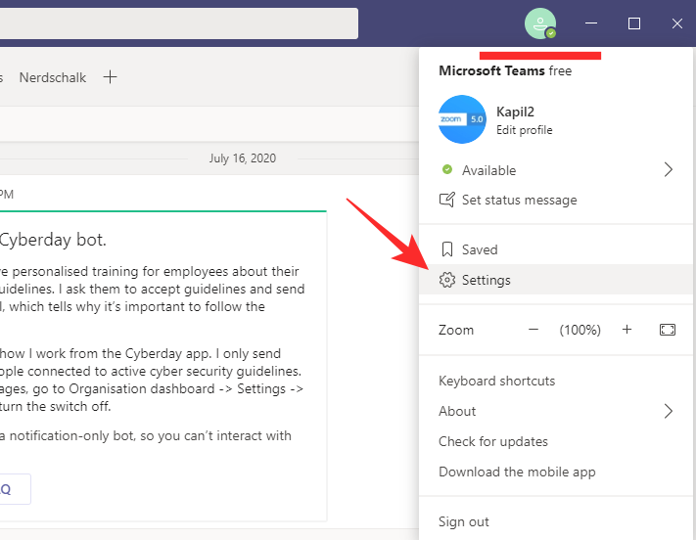This screenshot has height=540, width=696.
Task: Toggle full screen zoom icon
Action: click(x=668, y=330)
